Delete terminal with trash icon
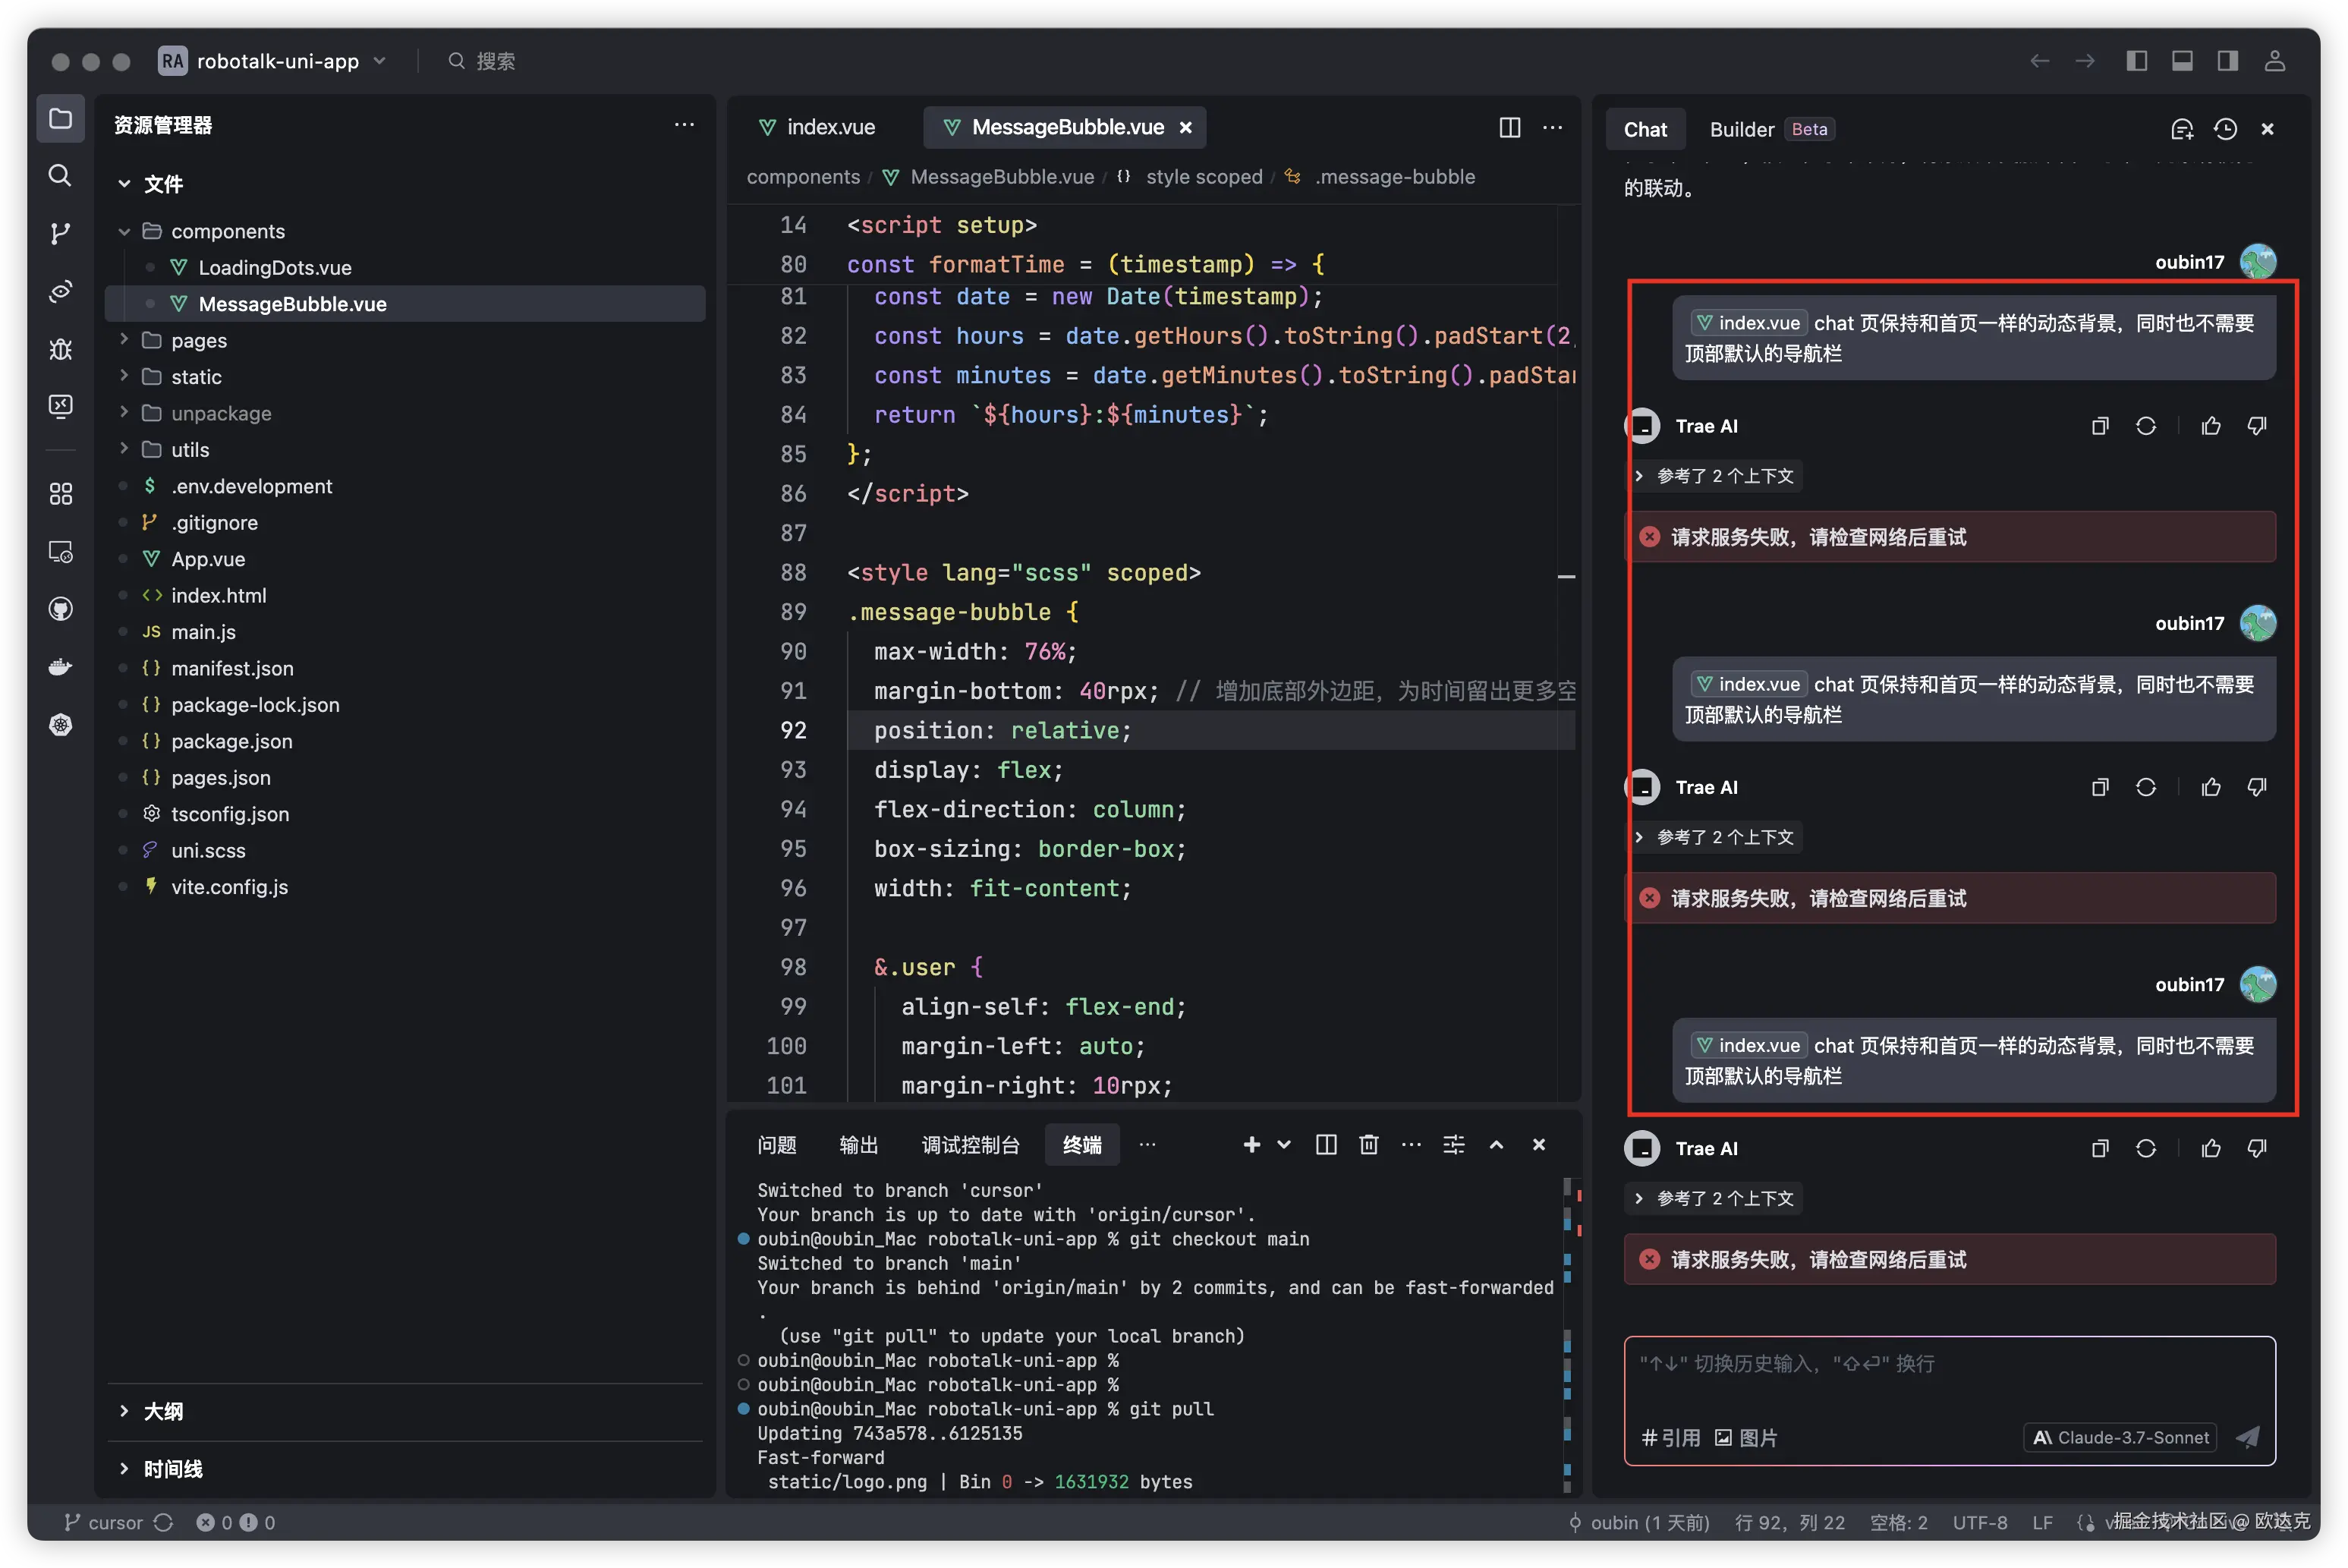 pos(1369,1144)
